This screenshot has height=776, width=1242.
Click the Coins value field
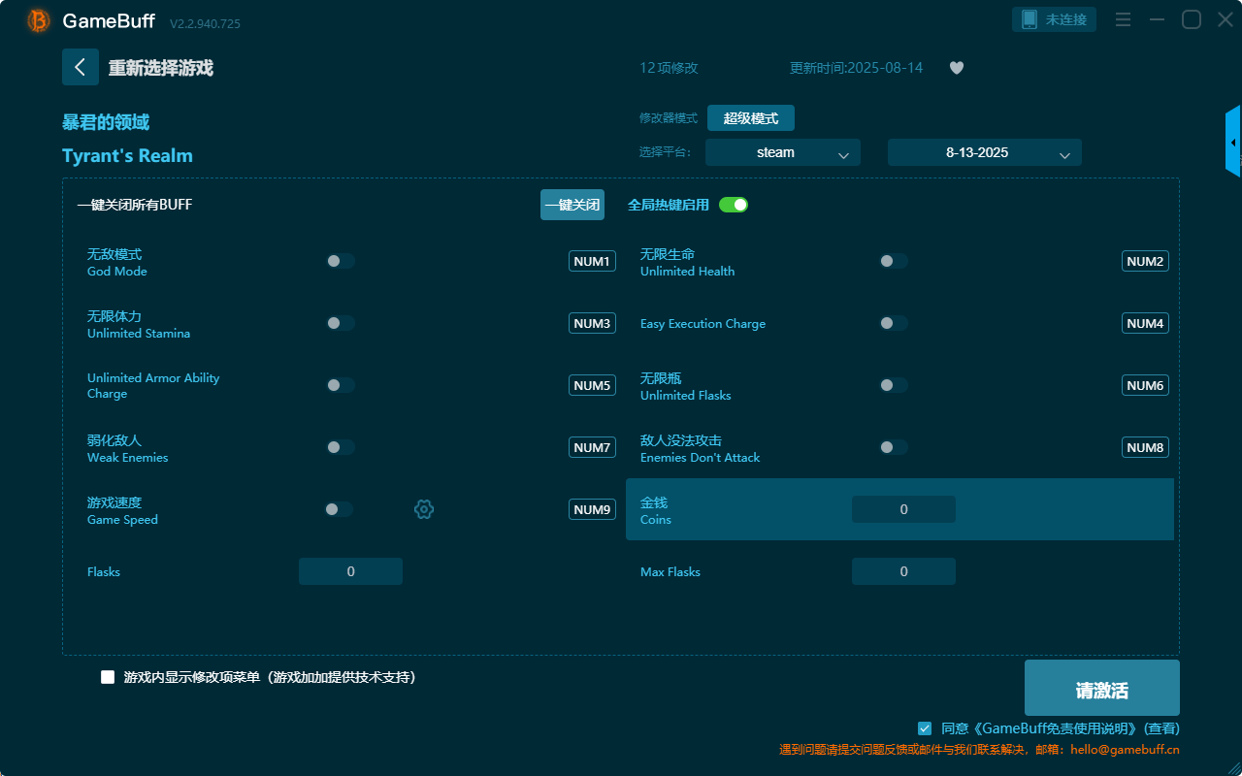click(903, 509)
